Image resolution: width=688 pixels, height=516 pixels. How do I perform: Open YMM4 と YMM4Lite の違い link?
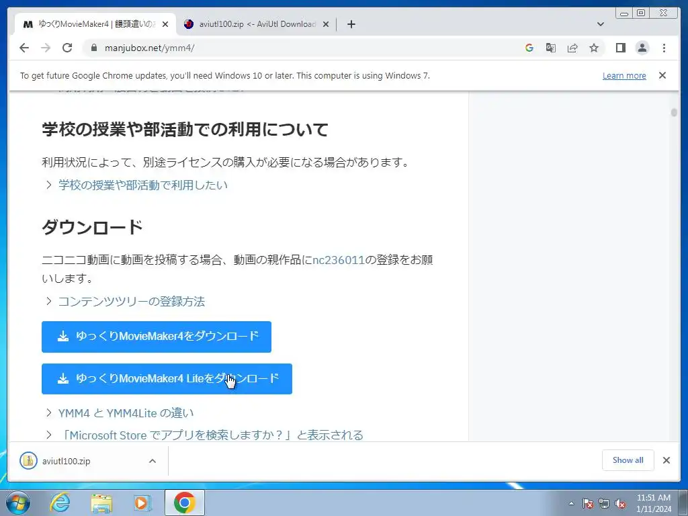point(126,413)
